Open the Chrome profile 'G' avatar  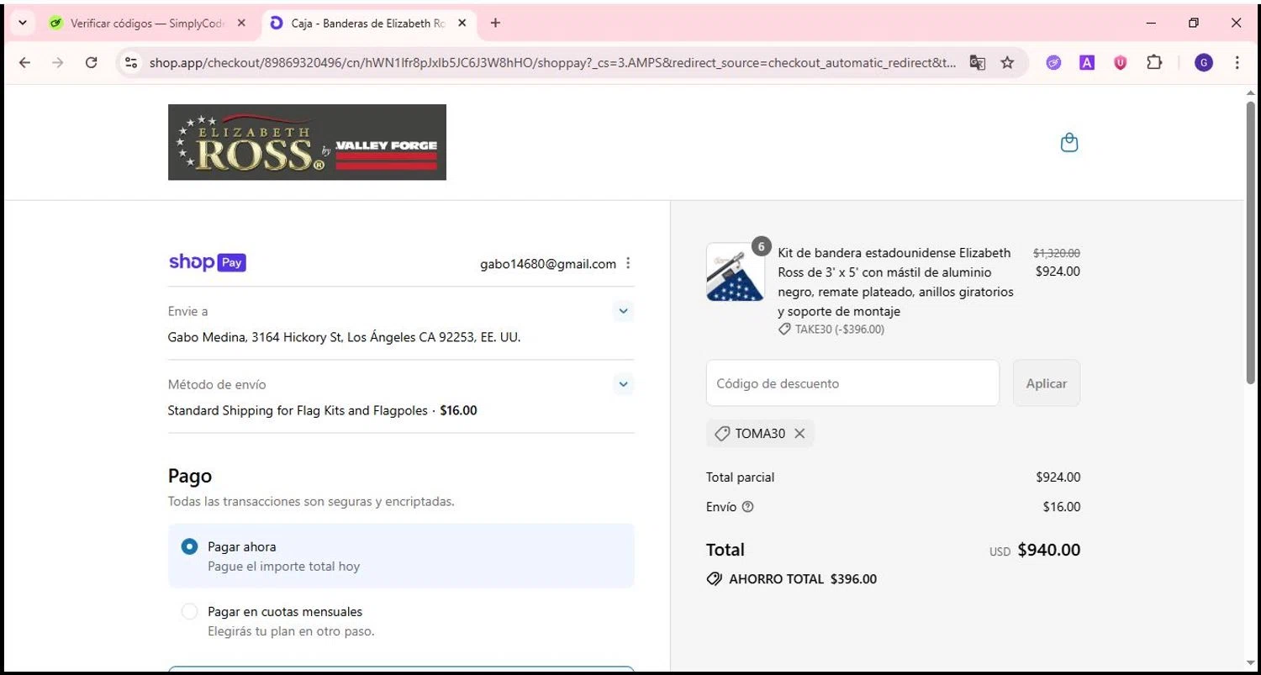click(1204, 62)
